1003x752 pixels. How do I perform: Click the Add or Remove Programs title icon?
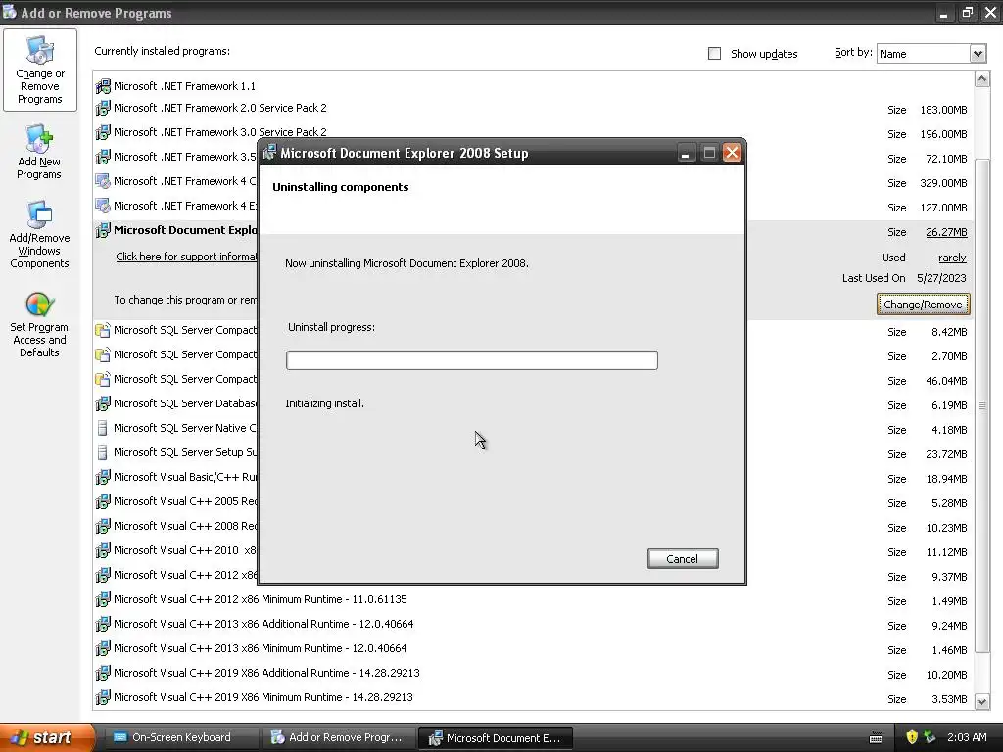[x=10, y=12]
